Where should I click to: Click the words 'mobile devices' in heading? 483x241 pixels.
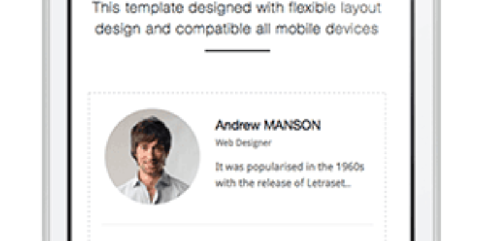pyautogui.click(x=327, y=29)
